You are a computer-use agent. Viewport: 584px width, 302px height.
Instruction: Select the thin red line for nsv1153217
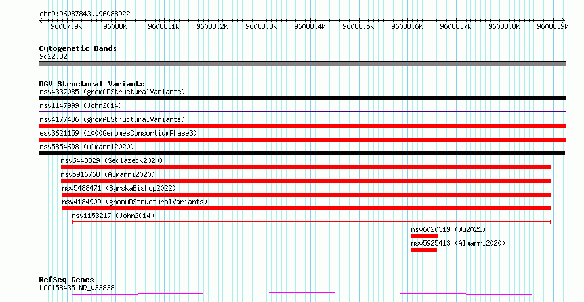pyautogui.click(x=312, y=222)
